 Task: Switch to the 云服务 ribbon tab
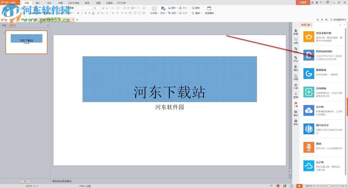[x=109, y=3]
